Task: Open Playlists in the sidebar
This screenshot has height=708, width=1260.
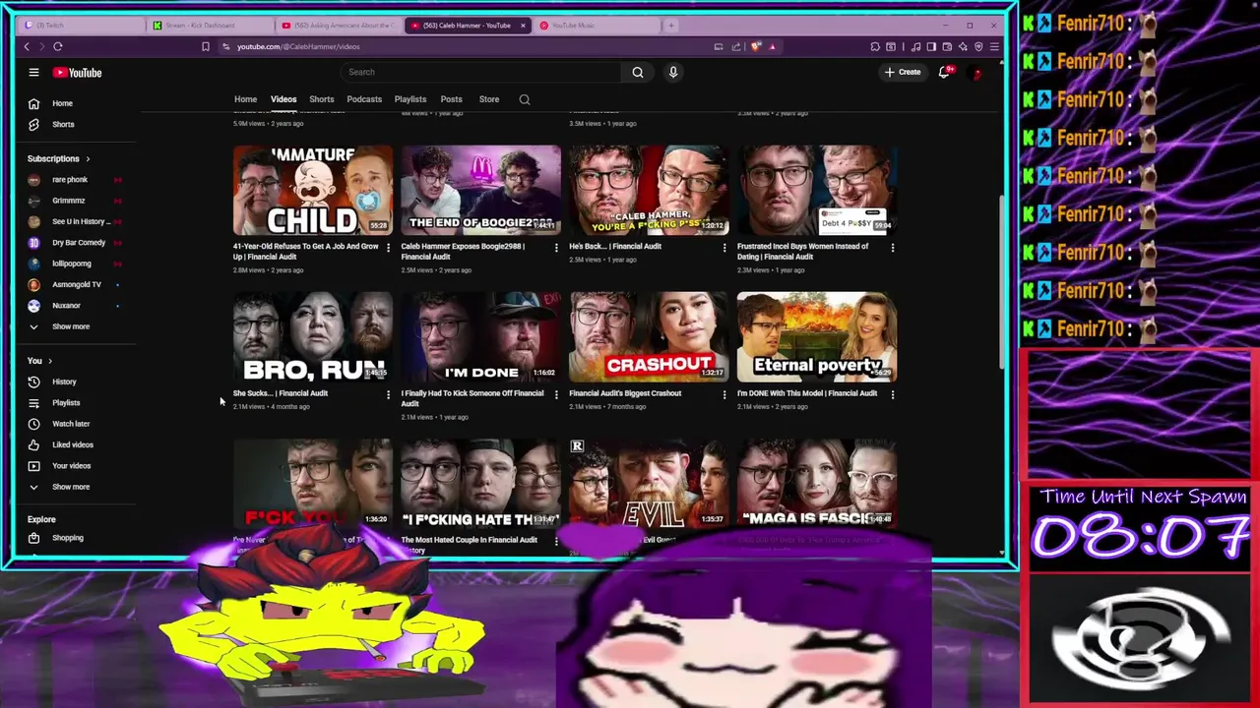Action: click(66, 403)
